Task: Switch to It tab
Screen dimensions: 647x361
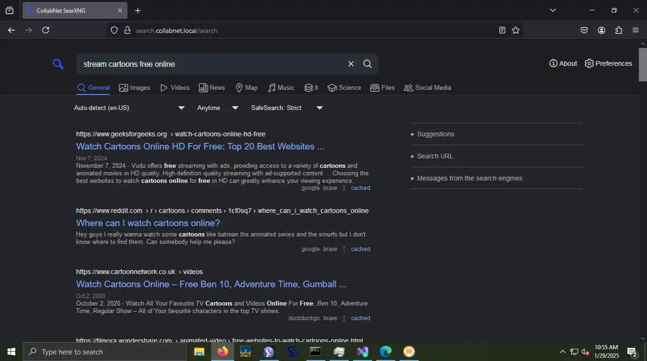Action: (311, 87)
